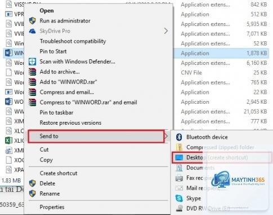Choose Scan with Windows Defender

[77, 62]
